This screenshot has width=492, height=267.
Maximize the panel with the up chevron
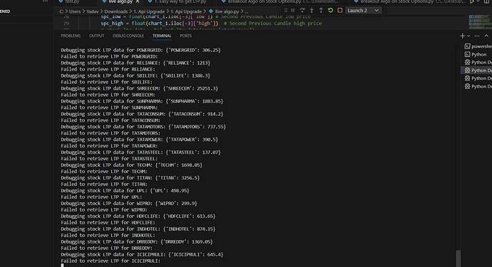(x=486, y=36)
